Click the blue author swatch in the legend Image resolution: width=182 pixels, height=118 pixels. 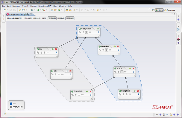pyautogui.click(x=11, y=104)
